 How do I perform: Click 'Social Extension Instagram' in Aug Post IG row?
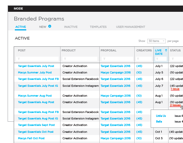[x=80, y=119]
